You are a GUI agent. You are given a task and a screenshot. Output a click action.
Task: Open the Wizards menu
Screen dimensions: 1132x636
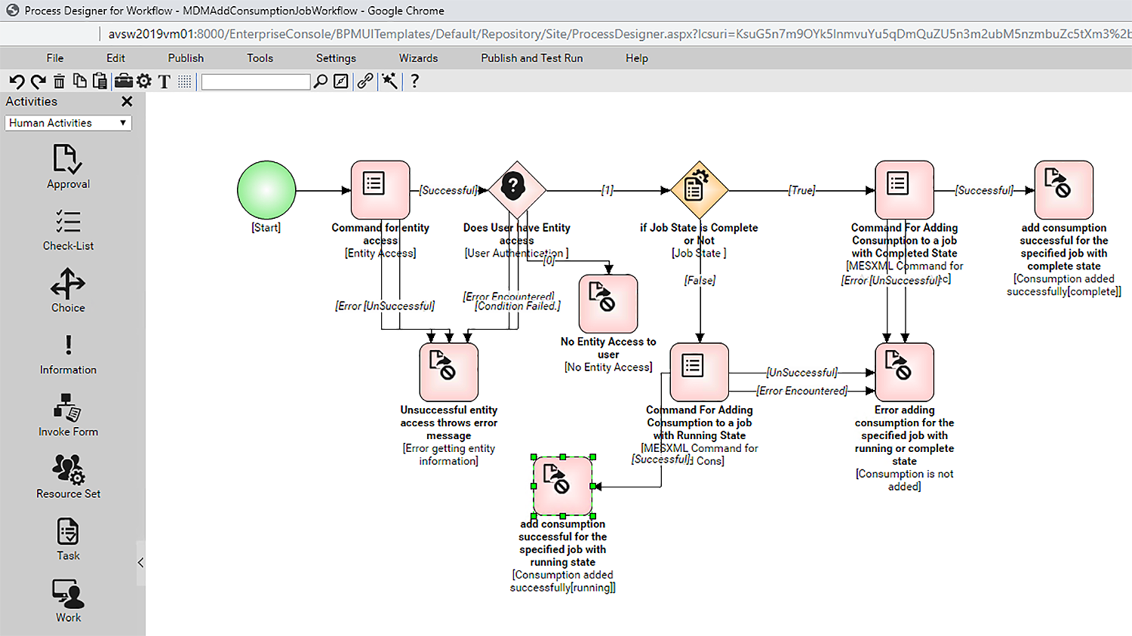coord(418,58)
